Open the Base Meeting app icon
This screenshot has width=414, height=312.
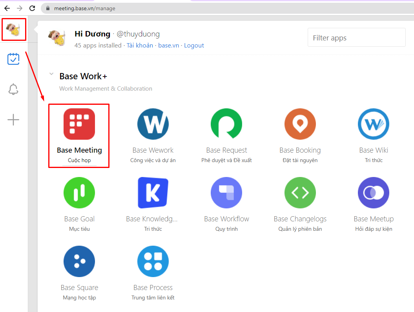tap(79, 124)
